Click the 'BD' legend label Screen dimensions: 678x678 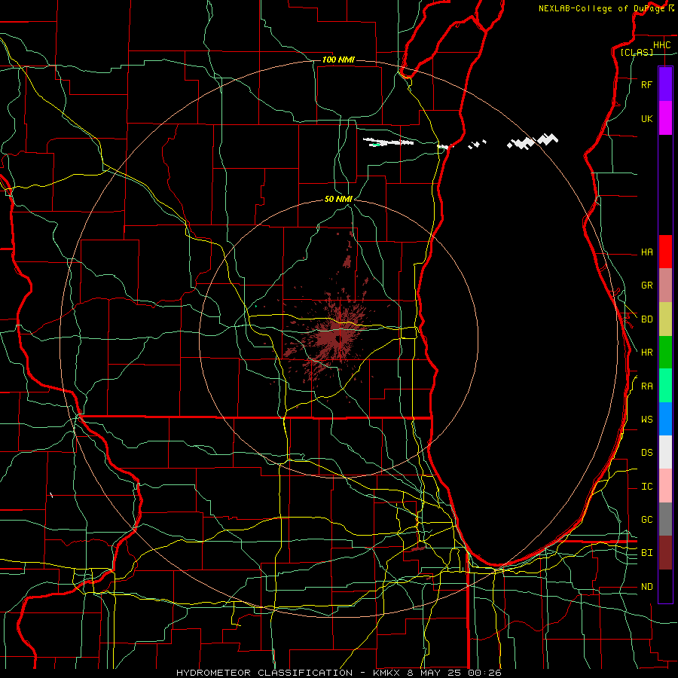coord(646,319)
